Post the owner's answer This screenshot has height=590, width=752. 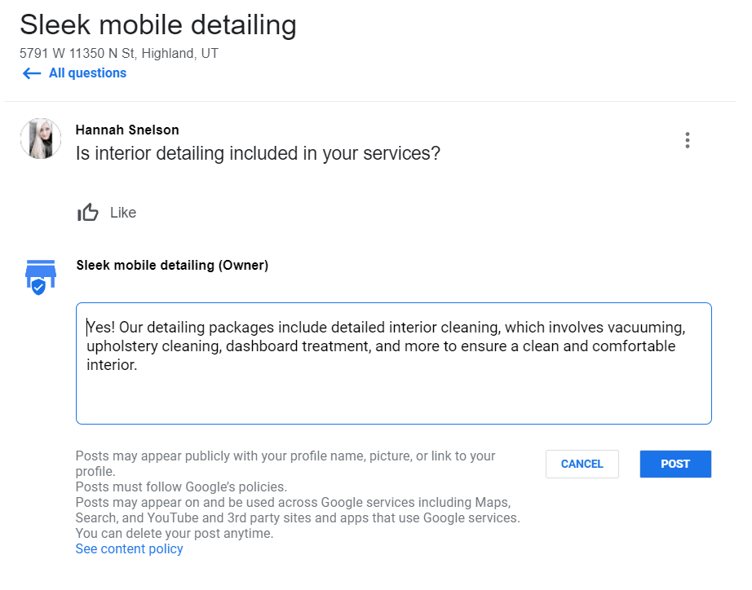coord(675,464)
